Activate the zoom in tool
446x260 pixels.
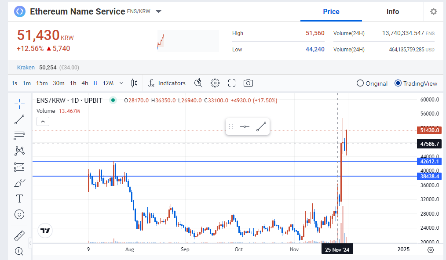tap(19, 251)
